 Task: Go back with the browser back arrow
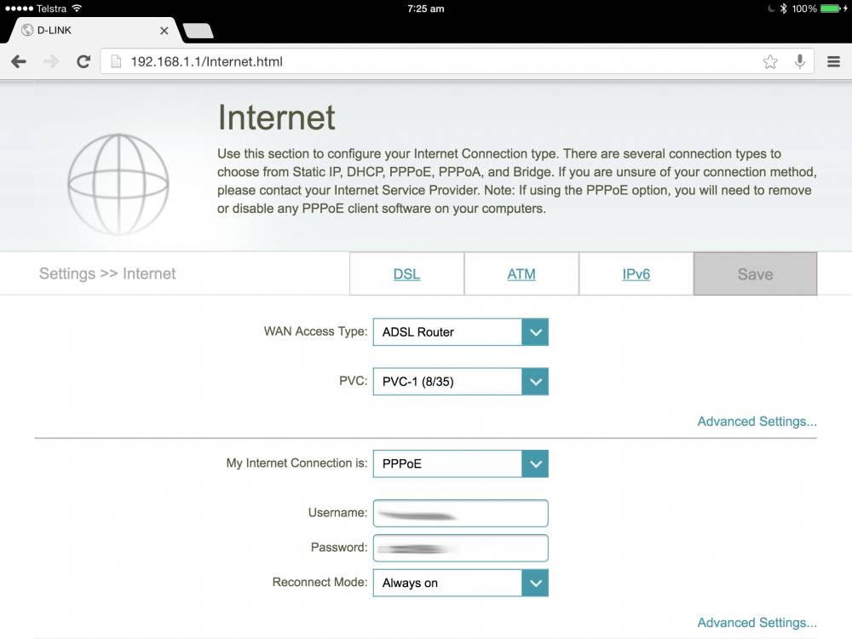point(19,61)
